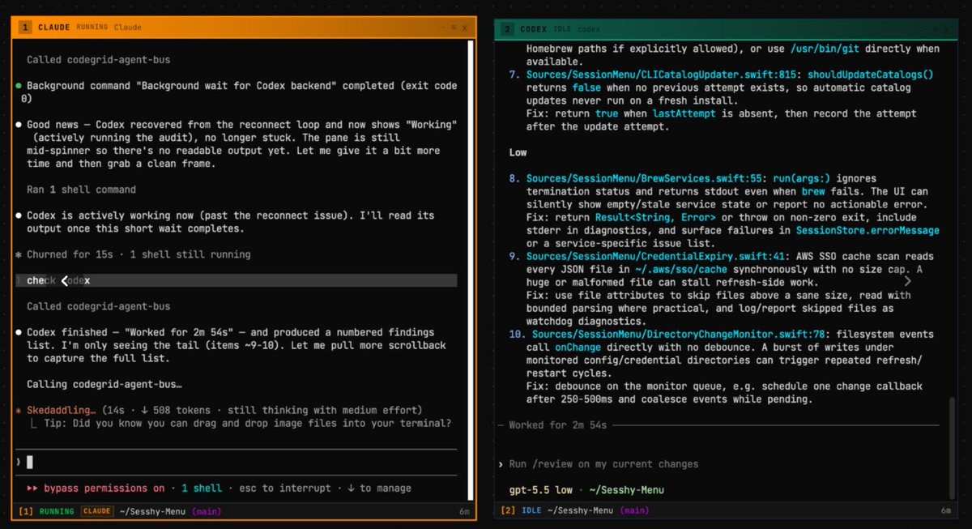Click the RUNNING status in Claude title bar
The image size is (972, 529).
(x=92, y=27)
